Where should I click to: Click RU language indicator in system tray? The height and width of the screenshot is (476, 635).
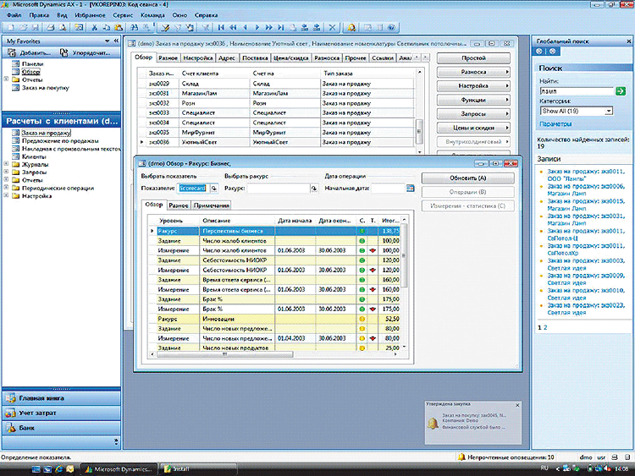[544, 468]
